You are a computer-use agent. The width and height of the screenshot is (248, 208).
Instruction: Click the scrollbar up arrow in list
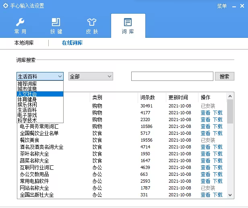tap(230, 96)
